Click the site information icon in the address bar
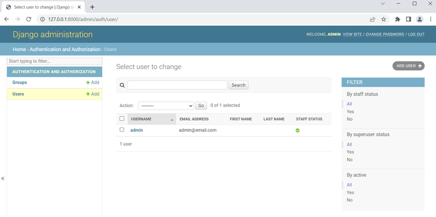Screen dimensions: 436x217 pos(43,19)
